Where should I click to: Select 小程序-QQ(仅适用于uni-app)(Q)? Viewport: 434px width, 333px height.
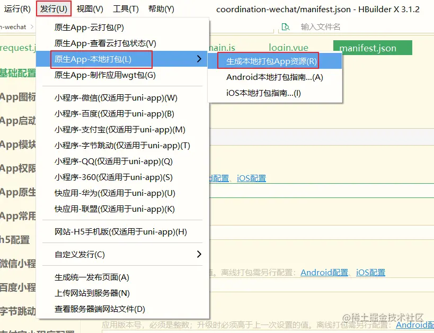(122, 161)
